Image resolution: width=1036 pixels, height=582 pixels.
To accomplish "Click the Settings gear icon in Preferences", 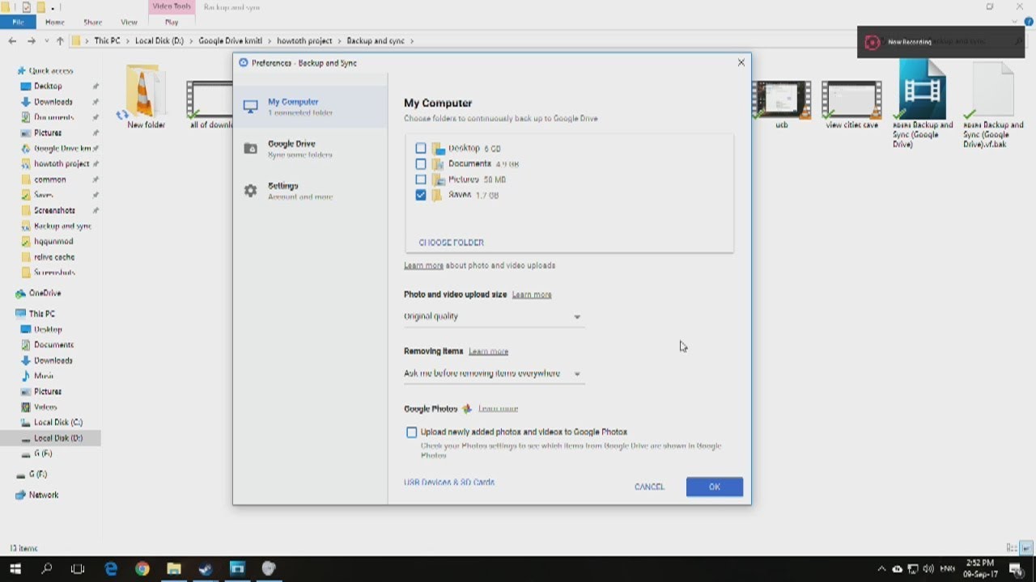I will (x=251, y=191).
